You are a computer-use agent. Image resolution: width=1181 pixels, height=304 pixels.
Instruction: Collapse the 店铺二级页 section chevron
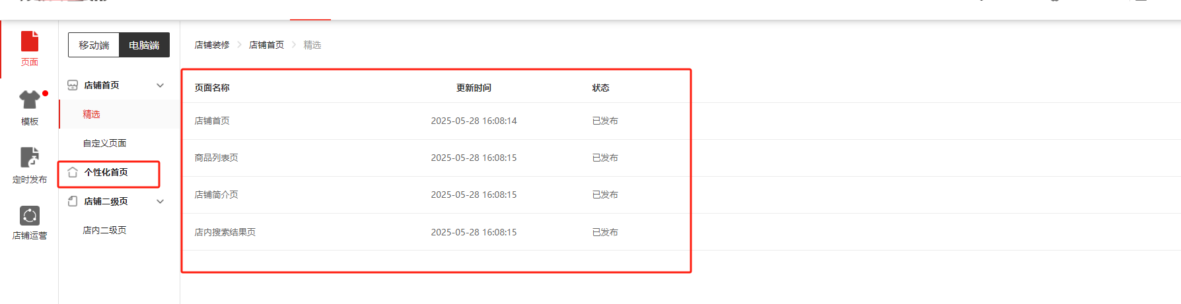(x=160, y=201)
